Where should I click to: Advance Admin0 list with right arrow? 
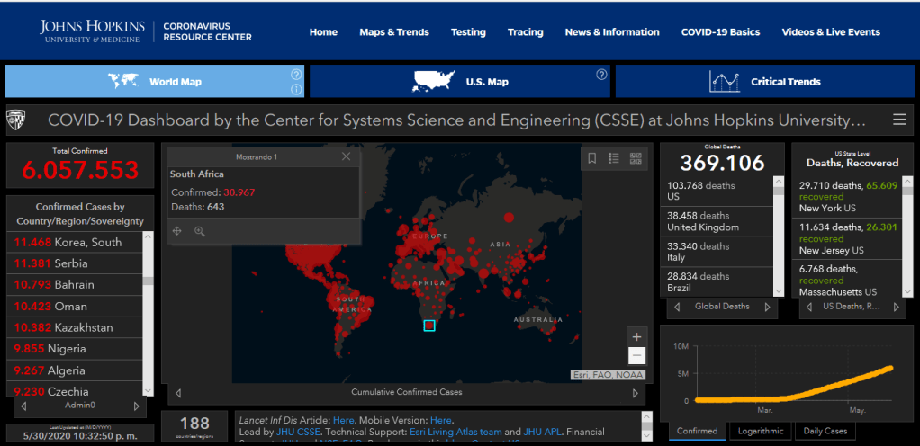tap(136, 406)
